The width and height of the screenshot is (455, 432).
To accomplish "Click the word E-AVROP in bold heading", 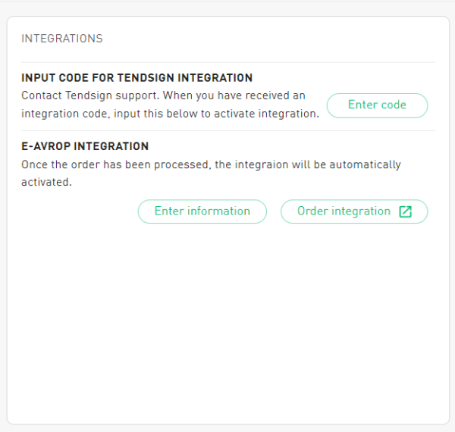I will coord(45,146).
